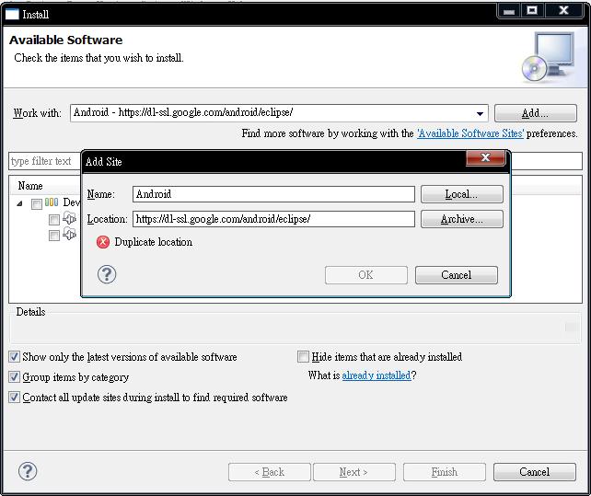Image resolution: width=591 pixels, height=496 pixels.
Task: Click into the Location URL field
Action: 273,219
